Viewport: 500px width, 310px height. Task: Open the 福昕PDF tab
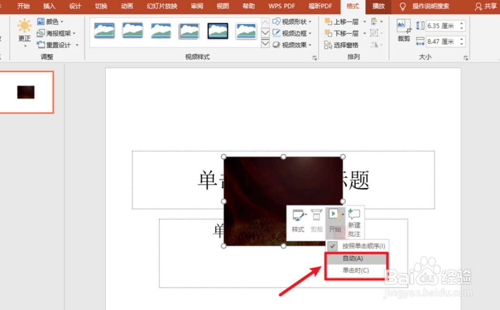(320, 6)
